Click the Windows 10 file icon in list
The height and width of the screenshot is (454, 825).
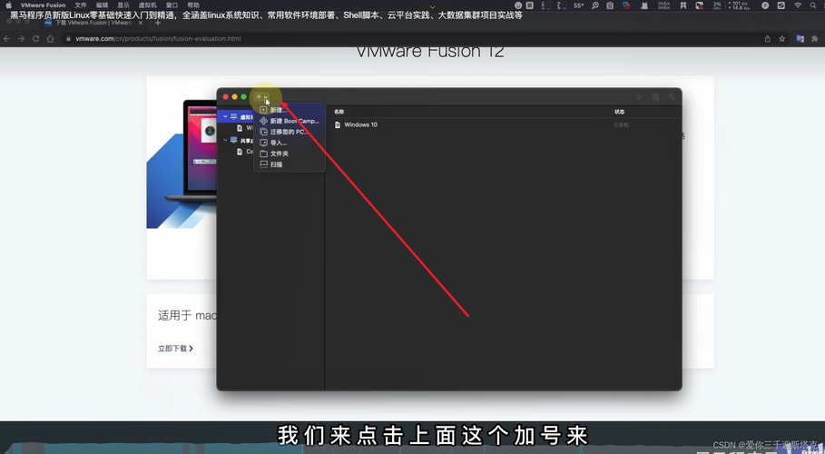pyautogui.click(x=338, y=124)
